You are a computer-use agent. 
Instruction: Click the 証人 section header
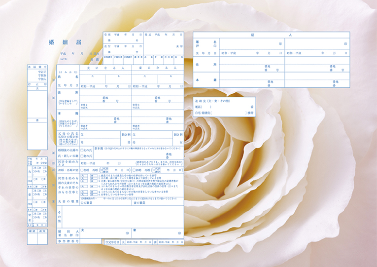coord(271,35)
